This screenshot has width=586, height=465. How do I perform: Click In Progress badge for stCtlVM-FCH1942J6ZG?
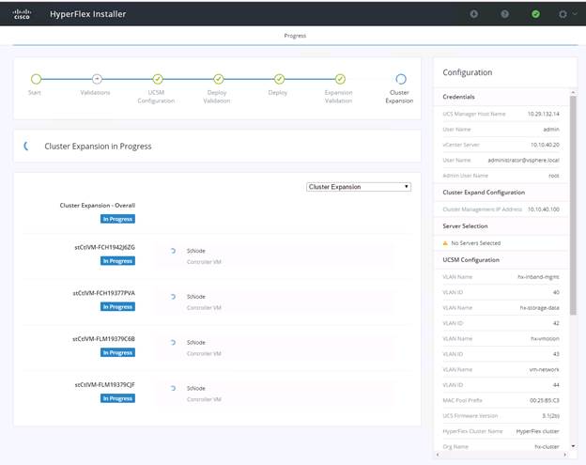pyautogui.click(x=117, y=260)
